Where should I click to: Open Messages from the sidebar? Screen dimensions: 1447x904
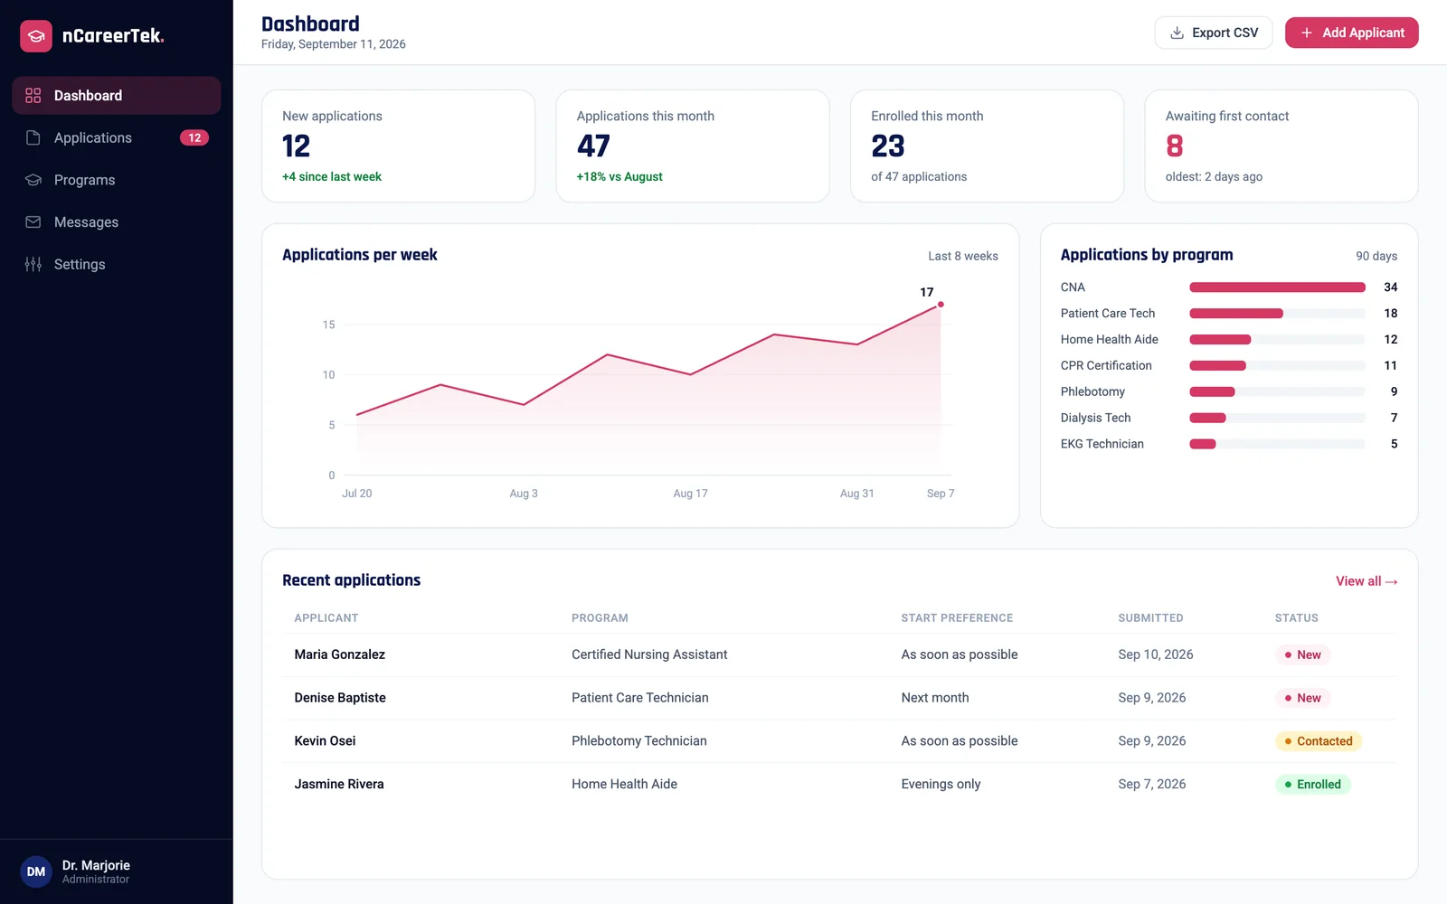pos(117,222)
